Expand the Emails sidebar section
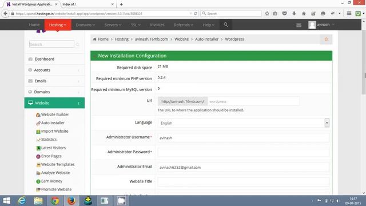Screen dimensions: 366x206 (x=54, y=81)
